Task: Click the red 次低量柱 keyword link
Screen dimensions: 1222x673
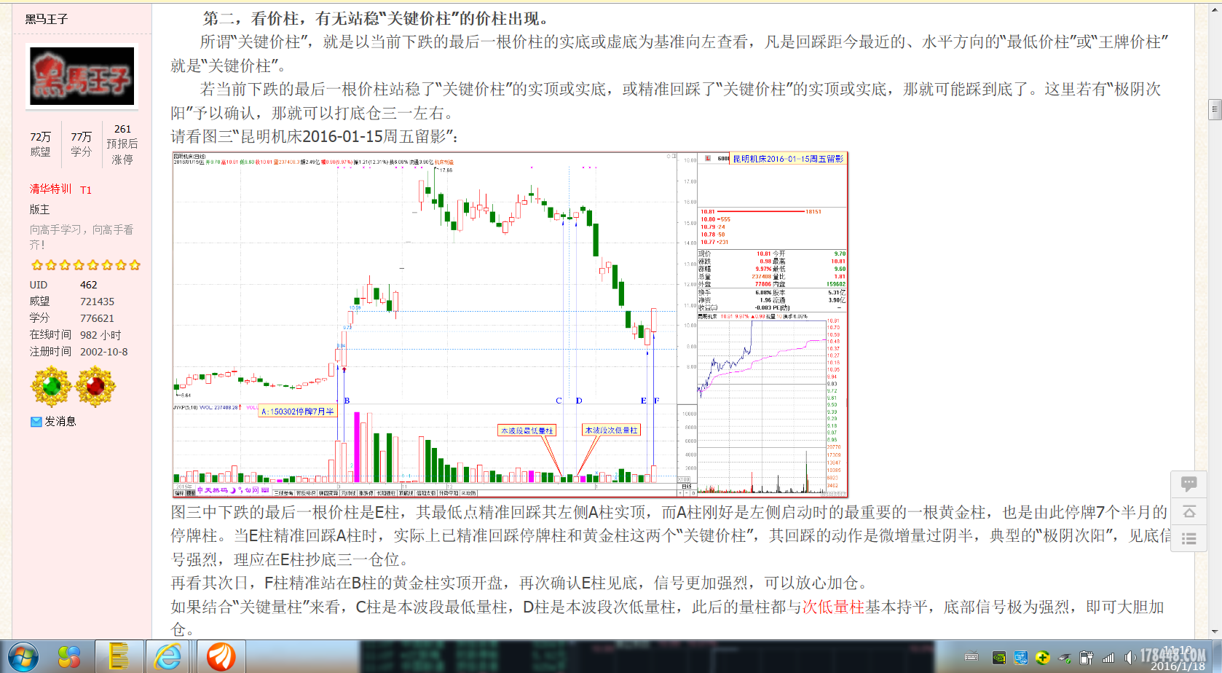Action: [x=832, y=607]
